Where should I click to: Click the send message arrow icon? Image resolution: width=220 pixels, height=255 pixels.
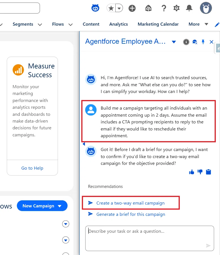click(x=208, y=246)
